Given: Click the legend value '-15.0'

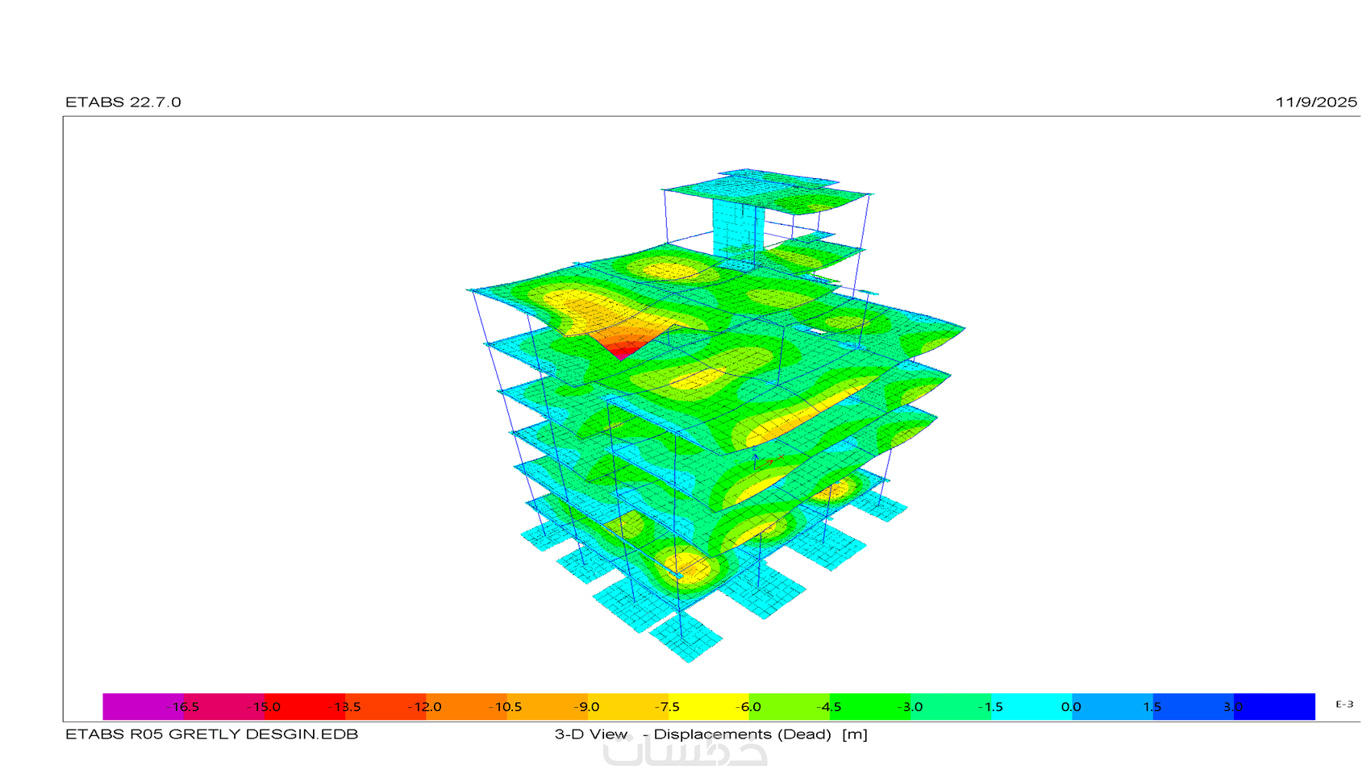Looking at the screenshot, I should pyautogui.click(x=264, y=707).
